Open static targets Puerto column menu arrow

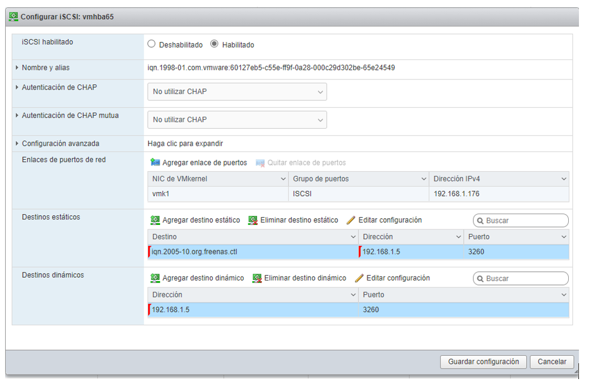coord(564,237)
